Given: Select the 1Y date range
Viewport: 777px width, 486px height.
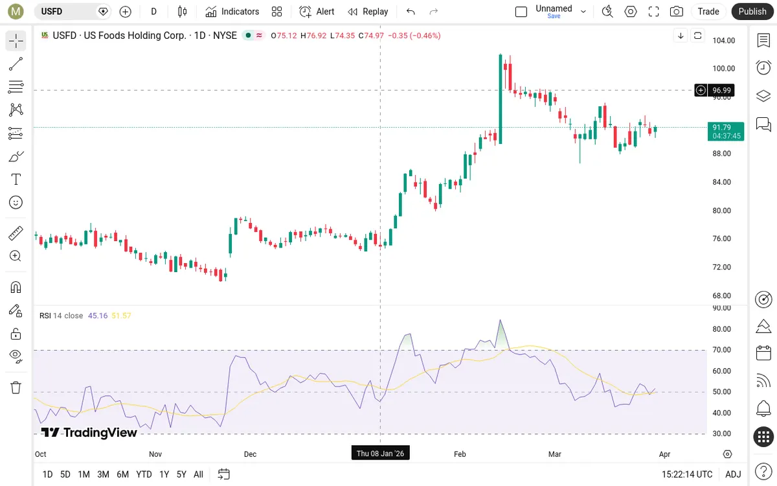Looking at the screenshot, I should click(x=164, y=474).
